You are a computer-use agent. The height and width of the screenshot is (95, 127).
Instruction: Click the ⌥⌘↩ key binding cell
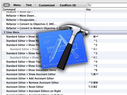[94, 74]
